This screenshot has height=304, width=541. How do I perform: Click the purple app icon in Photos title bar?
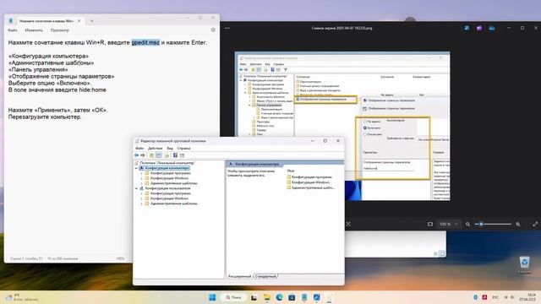(479, 28)
